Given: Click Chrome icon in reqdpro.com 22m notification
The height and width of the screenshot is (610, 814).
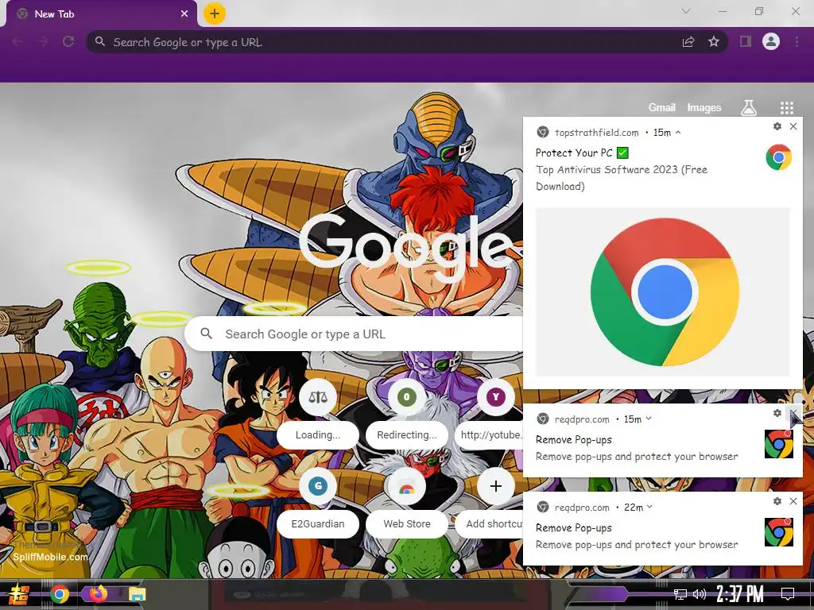Looking at the screenshot, I should click(x=779, y=532).
